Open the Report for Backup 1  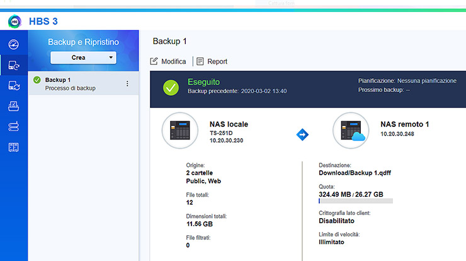click(x=212, y=61)
